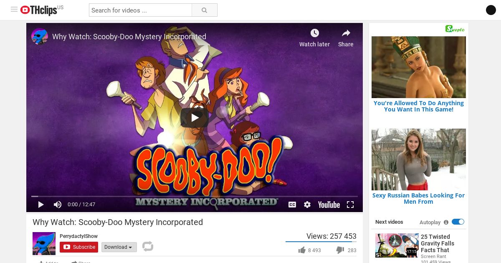Screen dimensions: 501x263
Task: Open the hamburger menu icon
Action: point(14,10)
